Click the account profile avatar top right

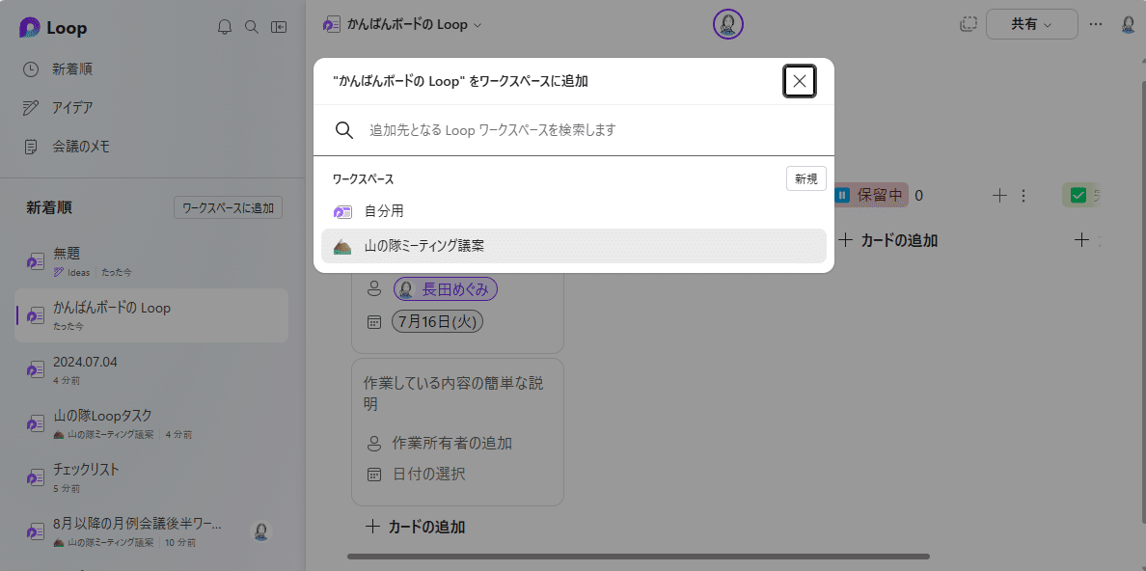pyautogui.click(x=1130, y=24)
